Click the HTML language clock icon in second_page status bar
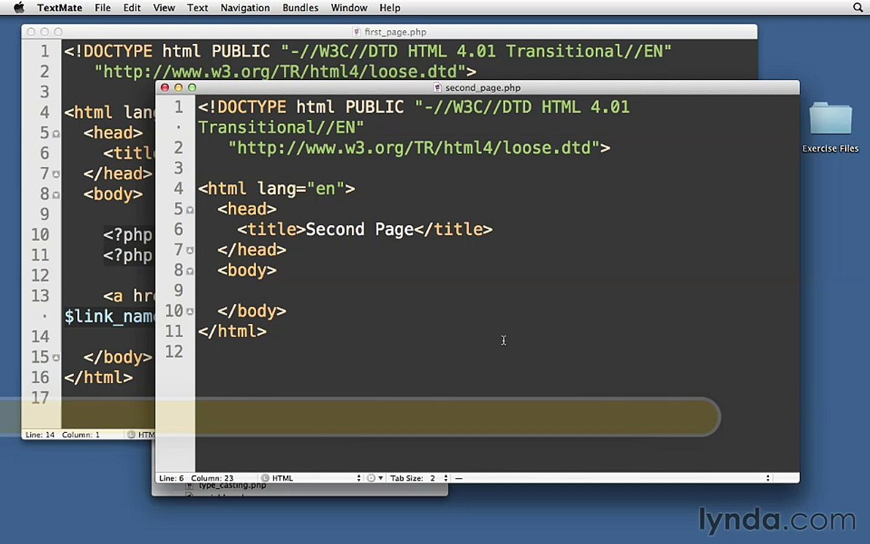This screenshot has width=870, height=544. pyautogui.click(x=265, y=478)
